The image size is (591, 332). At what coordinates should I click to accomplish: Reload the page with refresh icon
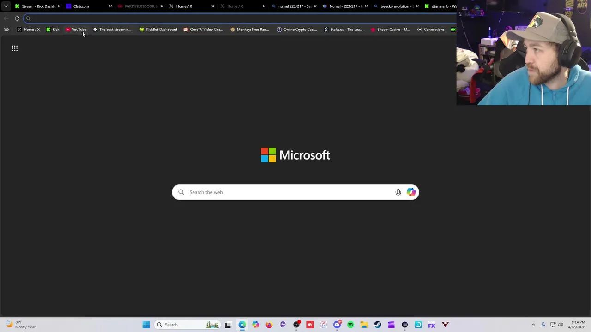tap(17, 18)
